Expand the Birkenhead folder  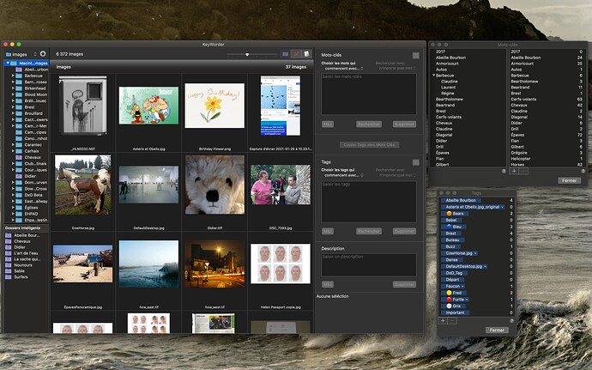(13, 88)
